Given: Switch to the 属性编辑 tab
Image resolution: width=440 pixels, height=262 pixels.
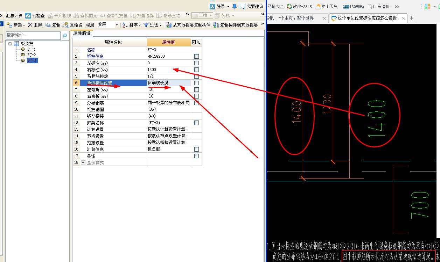Looking at the screenshot, I should [82, 33].
